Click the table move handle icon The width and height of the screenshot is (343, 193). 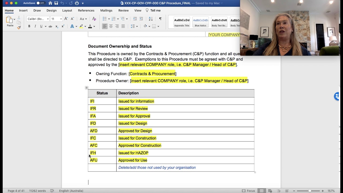click(x=87, y=88)
